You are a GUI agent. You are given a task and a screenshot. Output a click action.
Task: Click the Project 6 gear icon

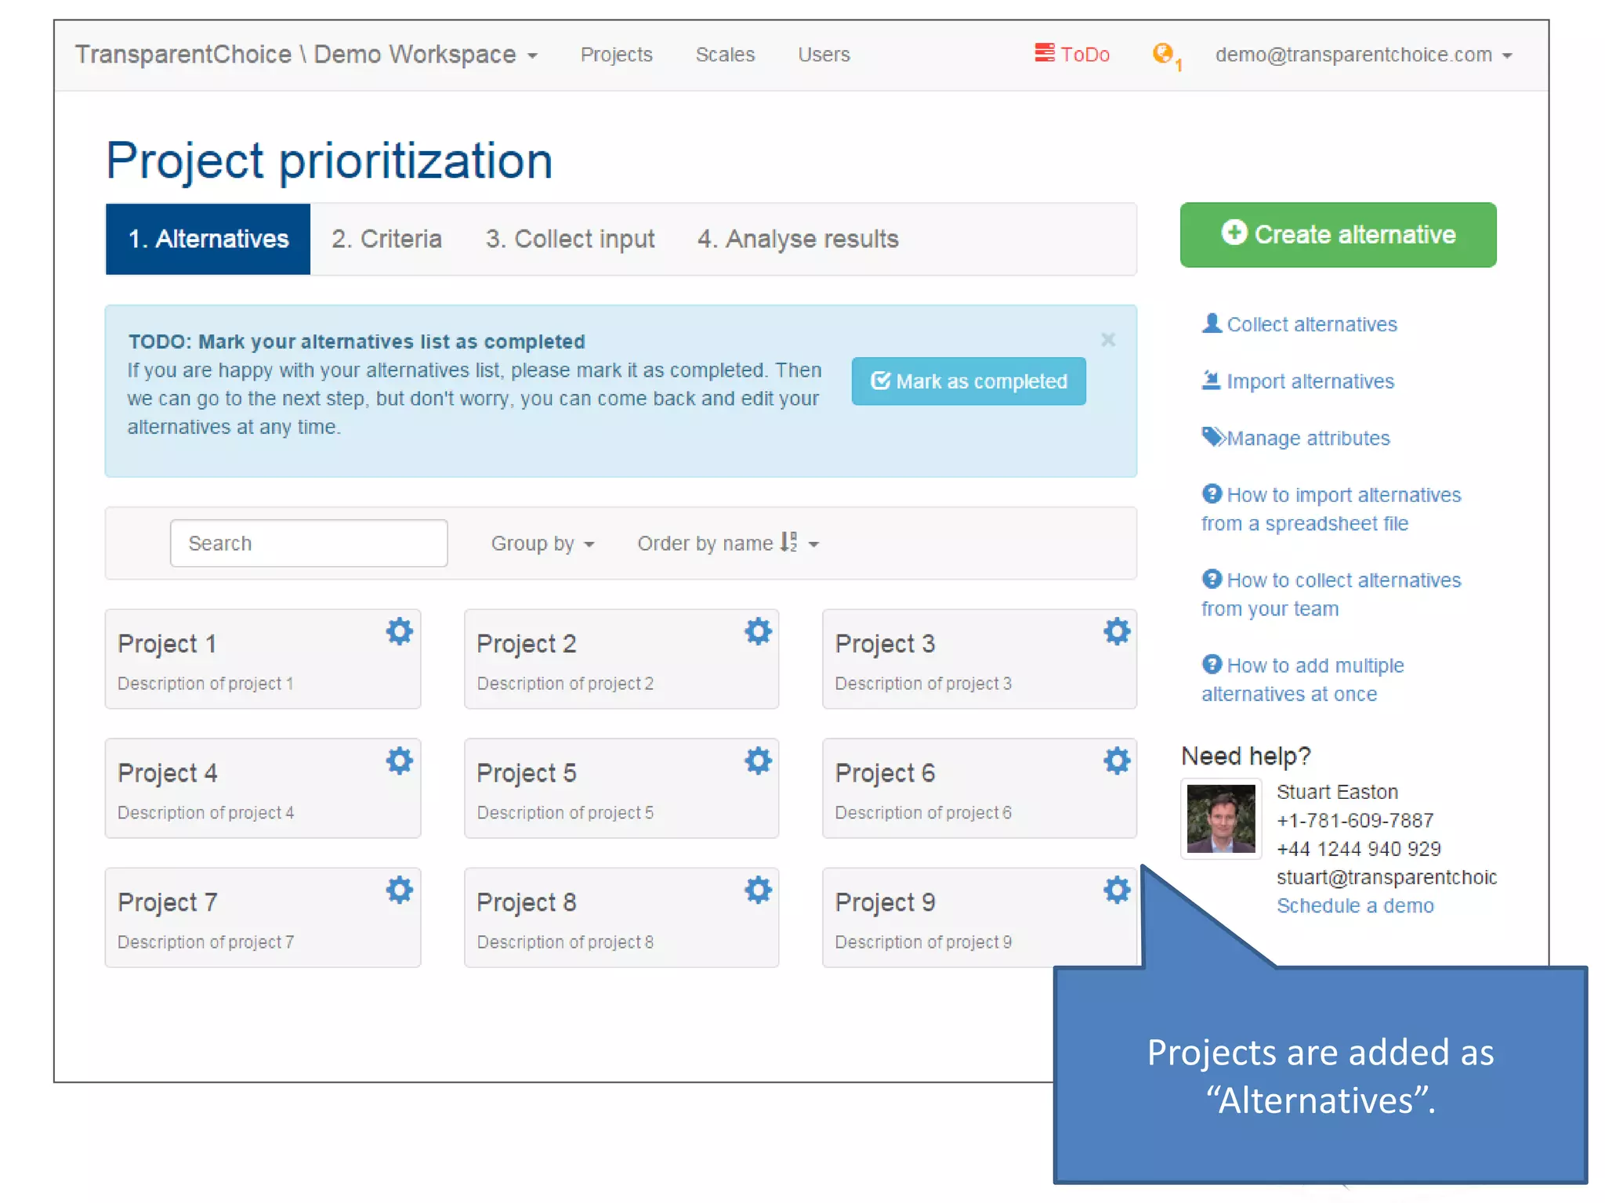1117,760
